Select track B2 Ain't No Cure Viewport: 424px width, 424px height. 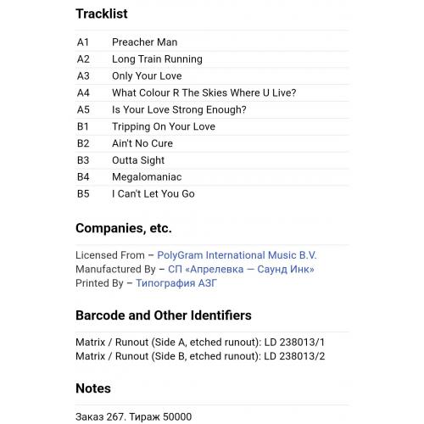(212, 143)
